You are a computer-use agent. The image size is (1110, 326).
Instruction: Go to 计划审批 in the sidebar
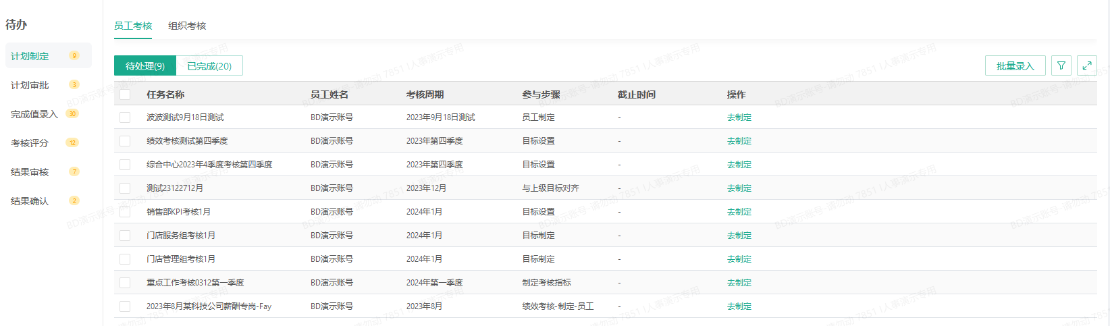30,85
